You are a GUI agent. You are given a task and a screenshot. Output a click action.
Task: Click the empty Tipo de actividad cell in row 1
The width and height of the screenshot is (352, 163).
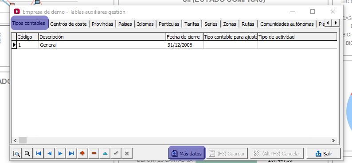tap(297, 45)
